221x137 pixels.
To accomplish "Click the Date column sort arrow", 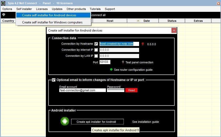I will click(138, 21).
